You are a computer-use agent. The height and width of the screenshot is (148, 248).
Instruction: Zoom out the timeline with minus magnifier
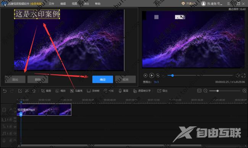click(x=205, y=91)
